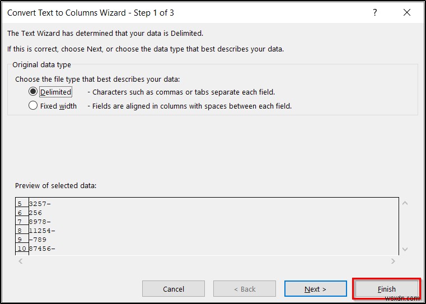Click the preview horizontal scrollbar track
Image resolution: width=426 pixels, height=304 pixels.
pos(207,261)
